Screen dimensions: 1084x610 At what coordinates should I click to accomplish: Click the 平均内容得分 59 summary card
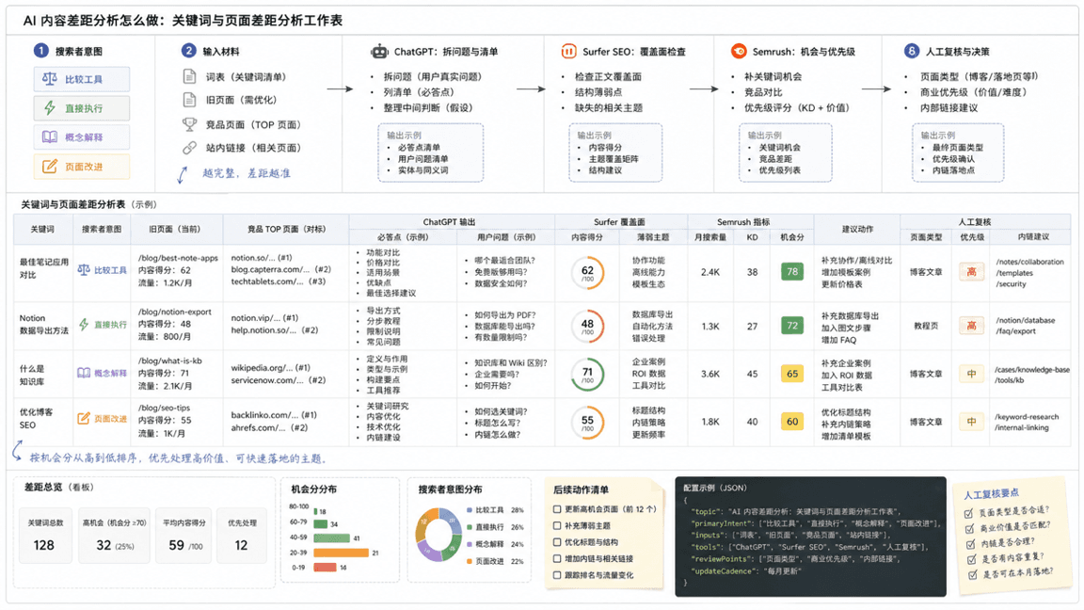pyautogui.click(x=184, y=537)
